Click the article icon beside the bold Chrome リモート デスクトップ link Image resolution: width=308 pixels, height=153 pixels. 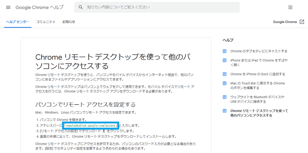coord(224,111)
